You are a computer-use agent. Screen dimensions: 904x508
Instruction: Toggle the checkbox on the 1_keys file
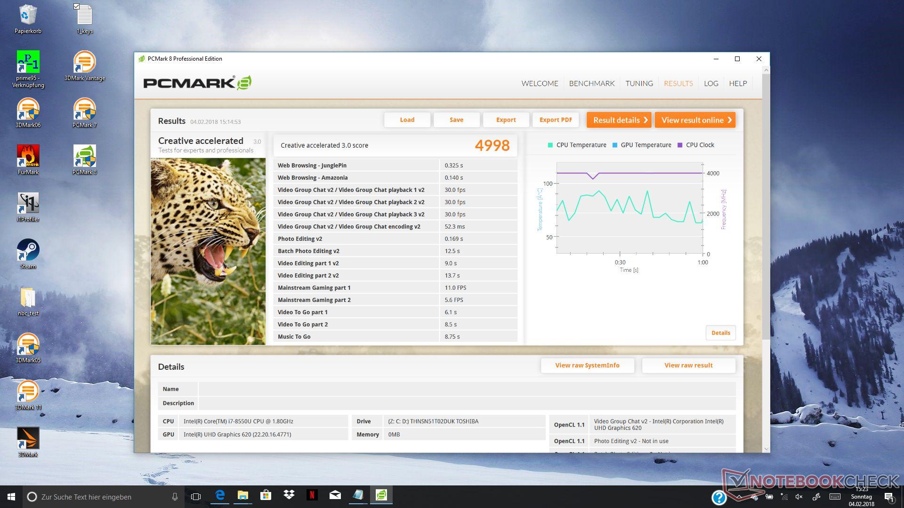(x=77, y=7)
